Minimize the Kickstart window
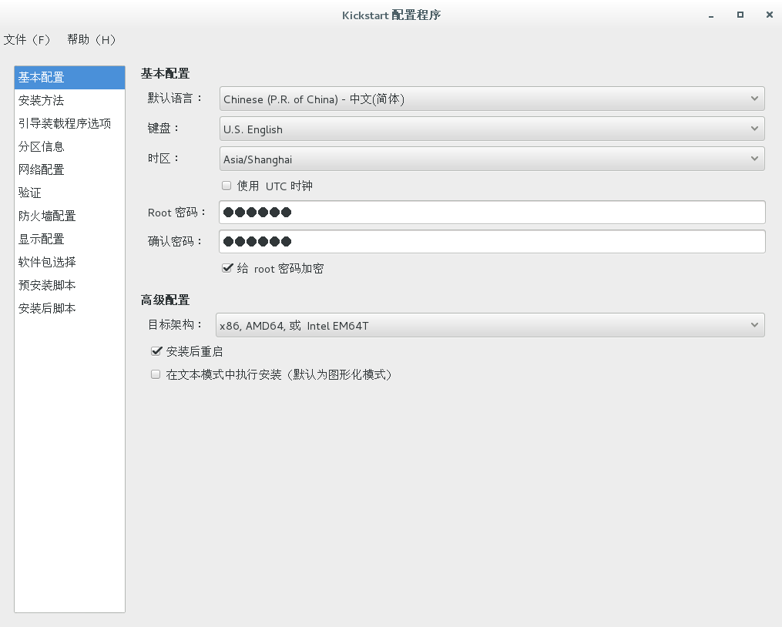The image size is (782, 627). pyautogui.click(x=711, y=15)
